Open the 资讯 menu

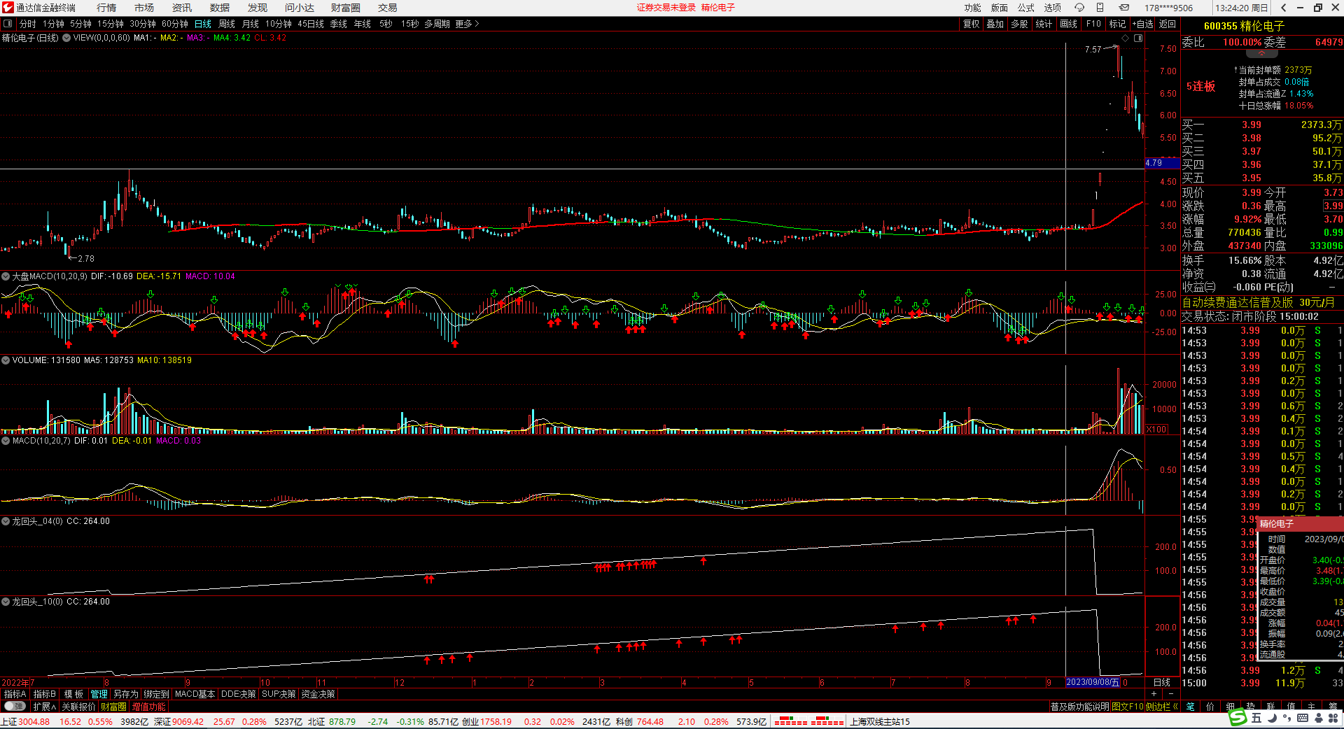(x=182, y=8)
